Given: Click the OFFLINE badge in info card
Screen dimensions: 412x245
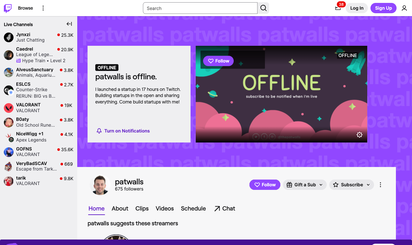Looking at the screenshot, I should pos(107,68).
